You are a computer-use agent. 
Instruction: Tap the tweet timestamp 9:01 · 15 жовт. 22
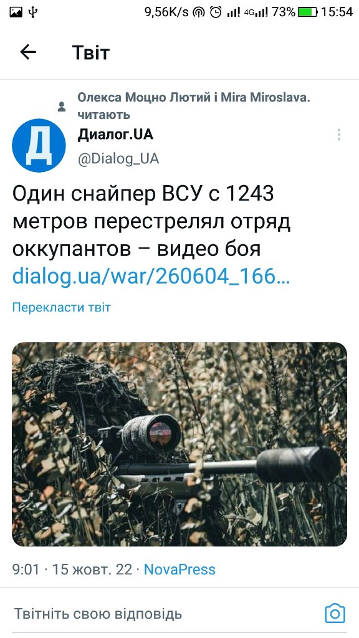tap(72, 569)
